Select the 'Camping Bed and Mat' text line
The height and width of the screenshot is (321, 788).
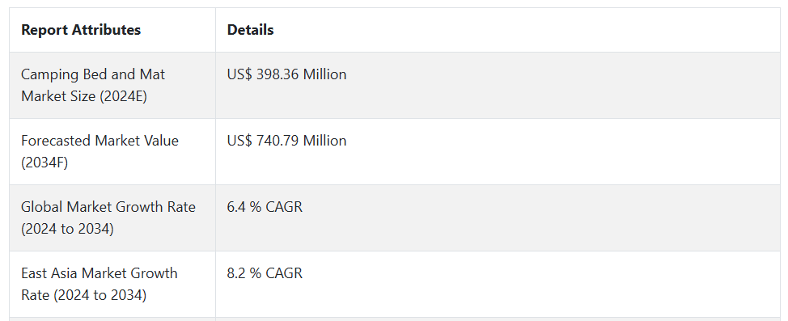tap(93, 74)
